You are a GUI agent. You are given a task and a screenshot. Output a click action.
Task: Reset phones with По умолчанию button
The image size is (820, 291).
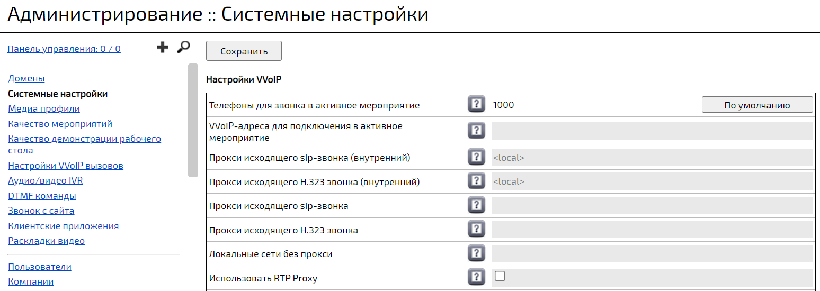click(757, 105)
